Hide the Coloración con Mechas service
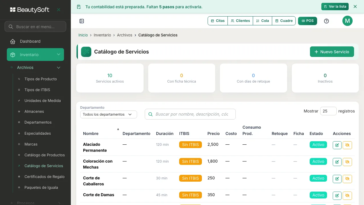The image size is (364, 205). tap(347, 162)
